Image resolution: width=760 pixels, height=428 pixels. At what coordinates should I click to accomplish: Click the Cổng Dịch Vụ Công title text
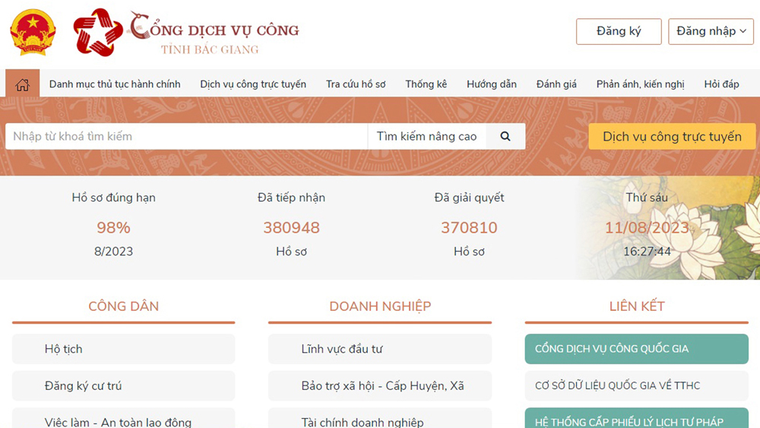[x=214, y=27]
